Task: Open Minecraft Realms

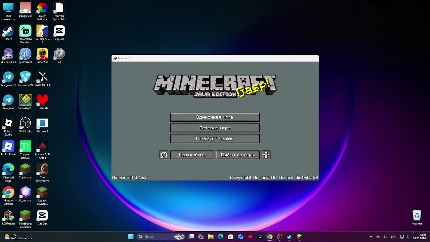Action: pyautogui.click(x=215, y=138)
